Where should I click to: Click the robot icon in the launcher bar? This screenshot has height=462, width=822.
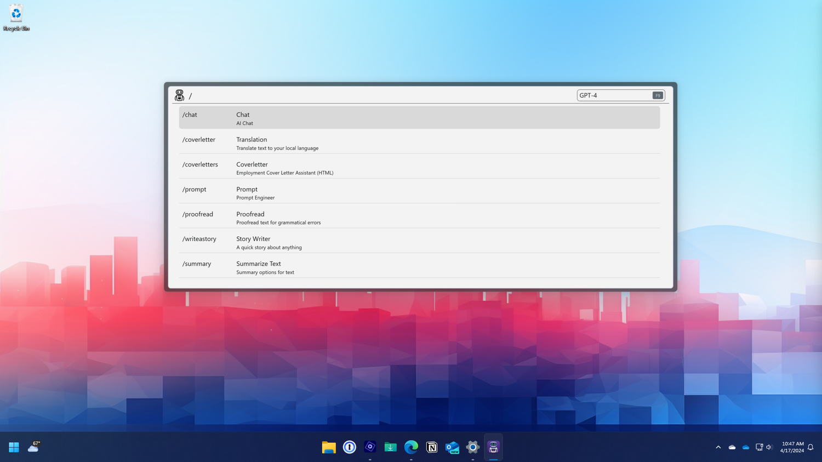point(179,95)
